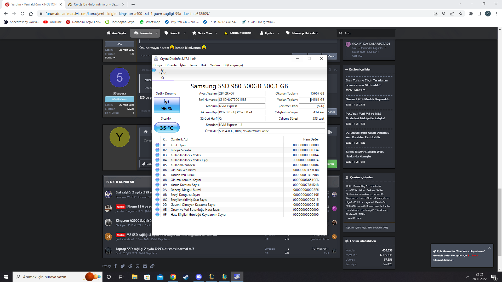
Task: Open Forum Kuralları page
Action: pyautogui.click(x=238, y=33)
